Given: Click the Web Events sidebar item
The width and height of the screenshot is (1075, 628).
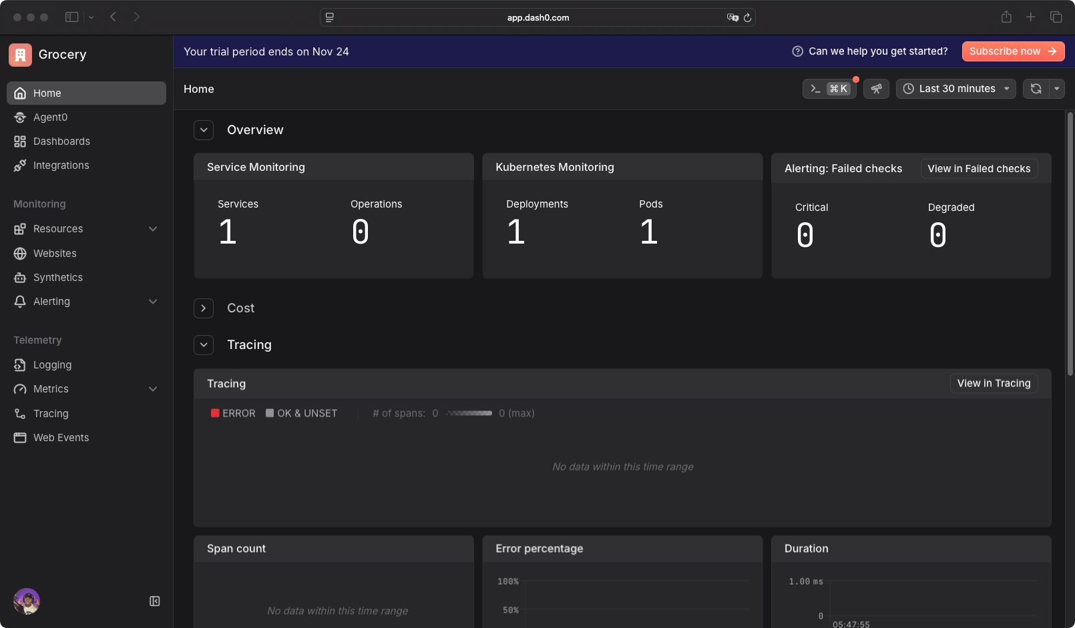Looking at the screenshot, I should [x=61, y=437].
